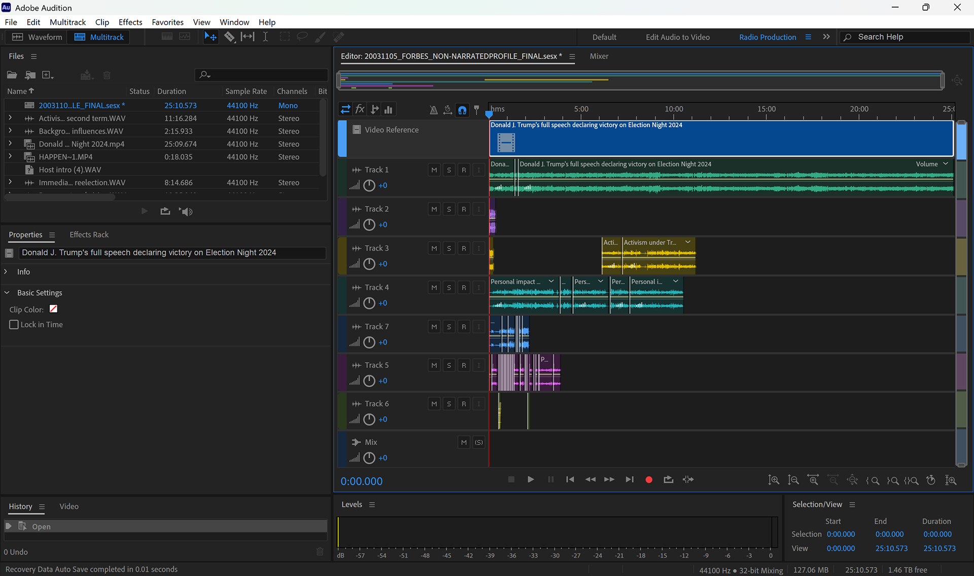Click the Import File icon in Files panel
Viewport: 974px width, 576px height.
coord(30,75)
